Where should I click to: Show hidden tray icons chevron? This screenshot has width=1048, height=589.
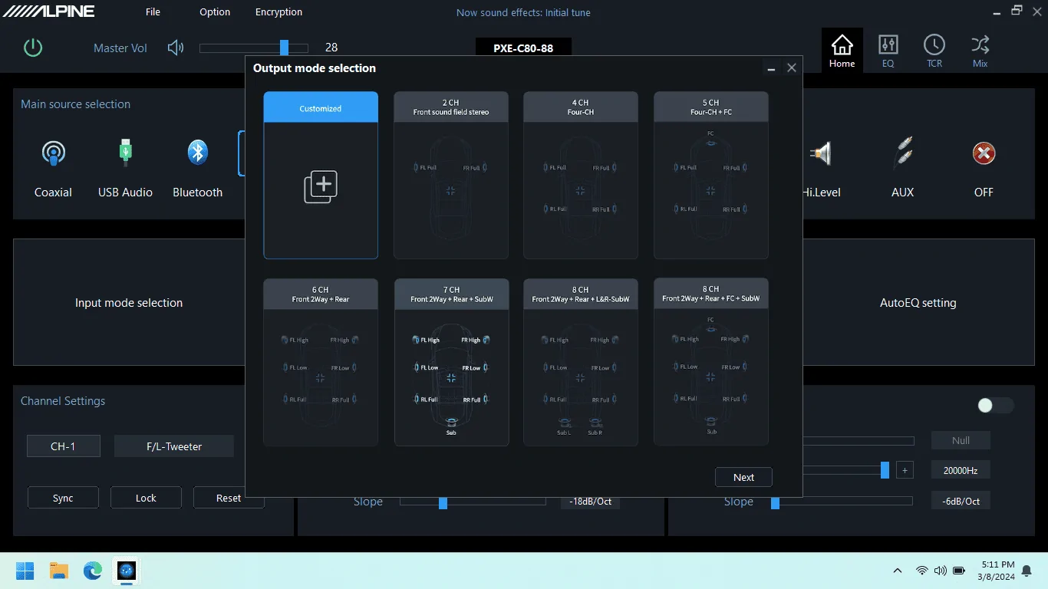coord(898,571)
